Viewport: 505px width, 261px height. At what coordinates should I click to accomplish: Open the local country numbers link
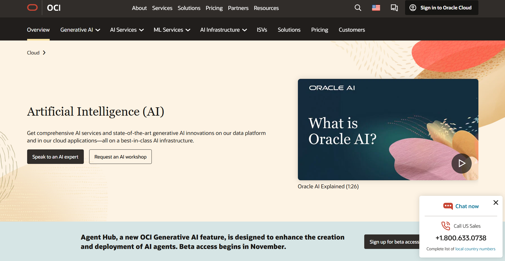pos(475,249)
